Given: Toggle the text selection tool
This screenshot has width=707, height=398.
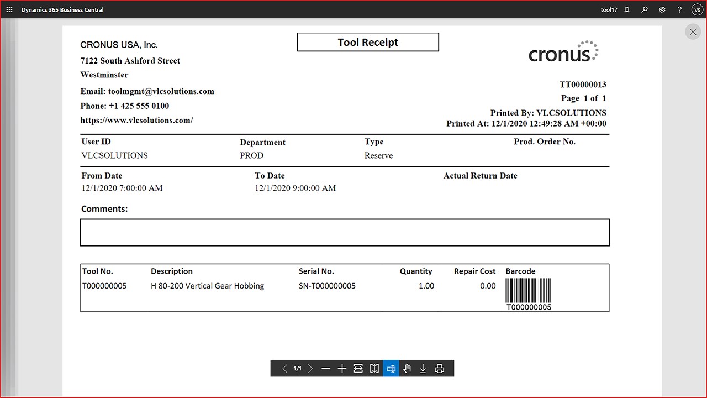Looking at the screenshot, I should (x=391, y=369).
